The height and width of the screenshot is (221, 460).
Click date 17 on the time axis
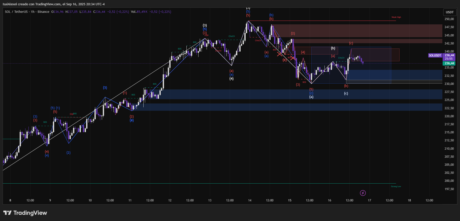tap(369, 200)
